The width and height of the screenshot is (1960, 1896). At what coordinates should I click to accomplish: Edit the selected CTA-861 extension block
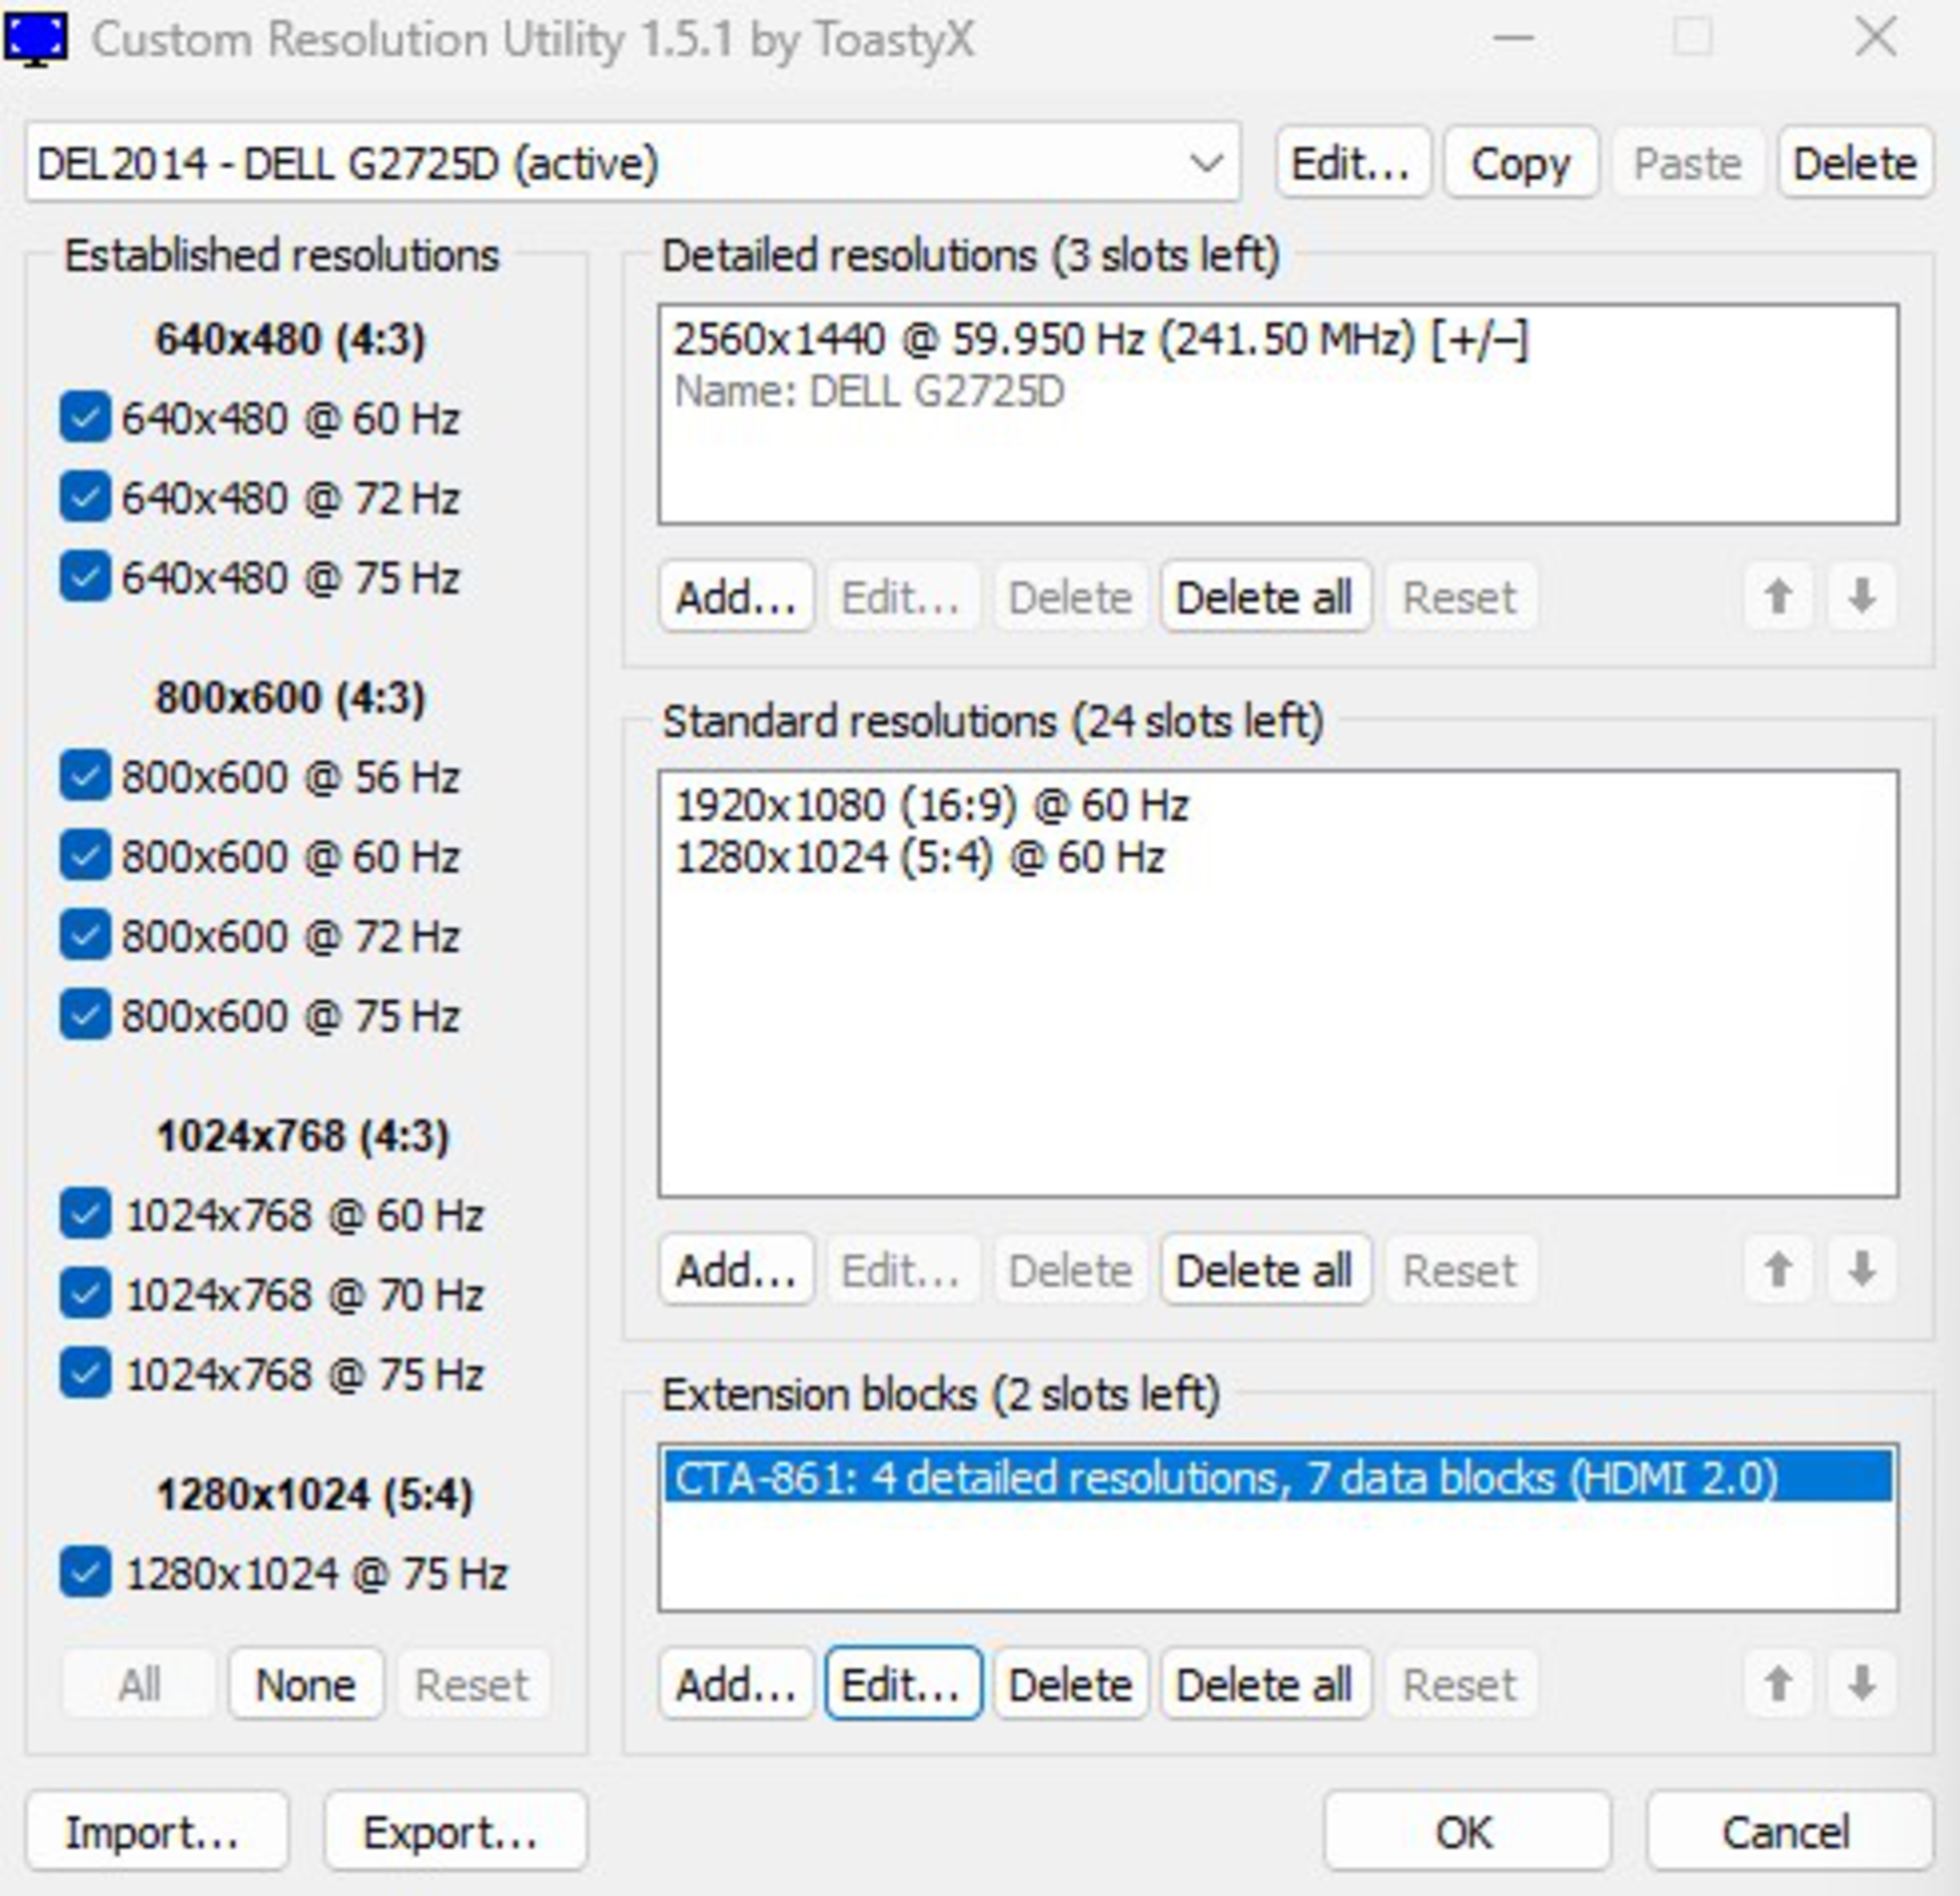pos(902,1685)
